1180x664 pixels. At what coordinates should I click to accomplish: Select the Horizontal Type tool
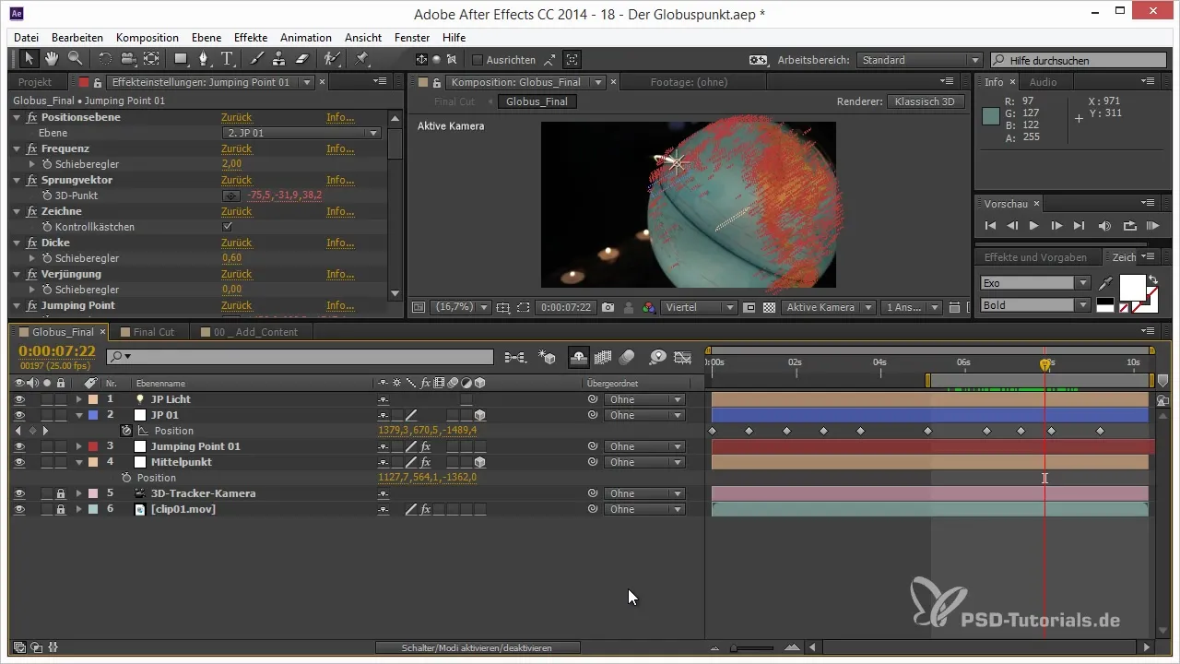coord(226,59)
